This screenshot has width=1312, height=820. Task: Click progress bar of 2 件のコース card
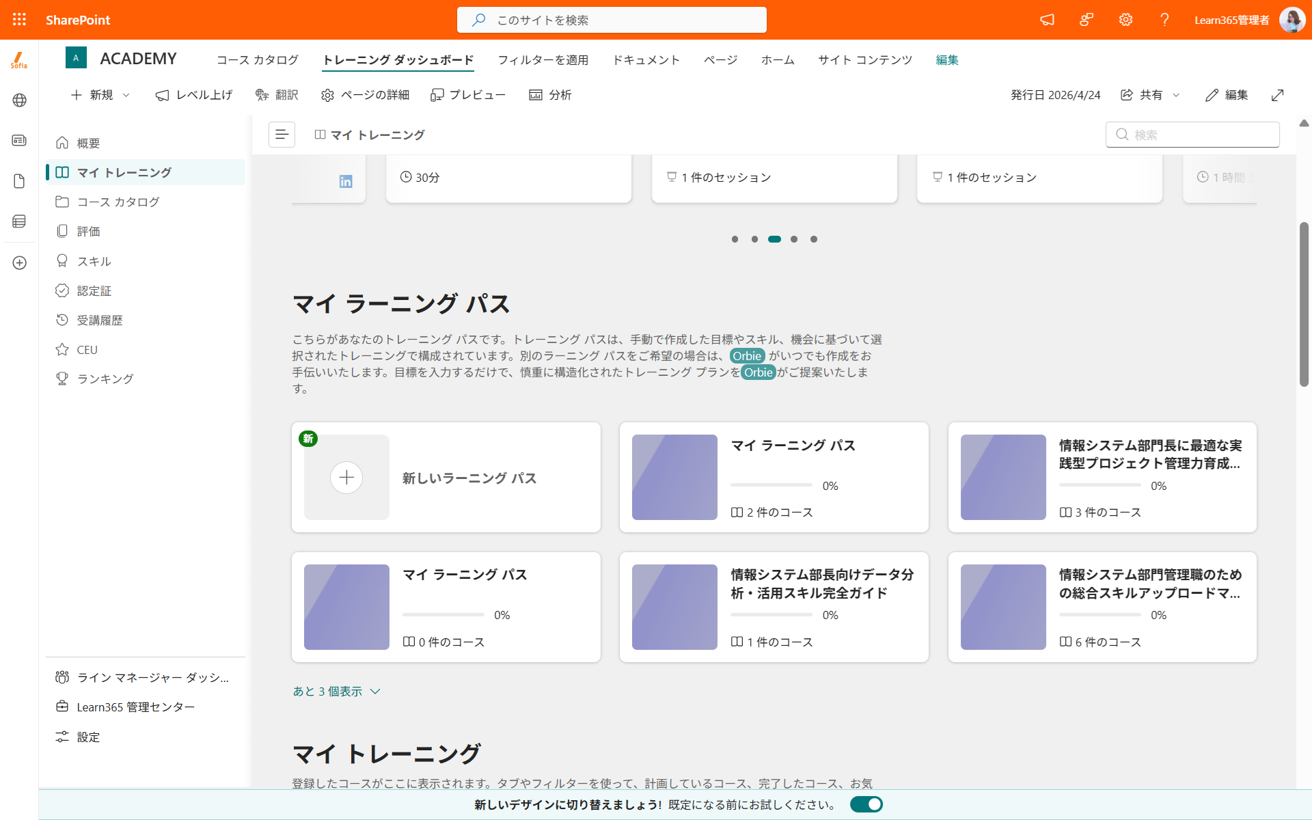click(x=771, y=485)
